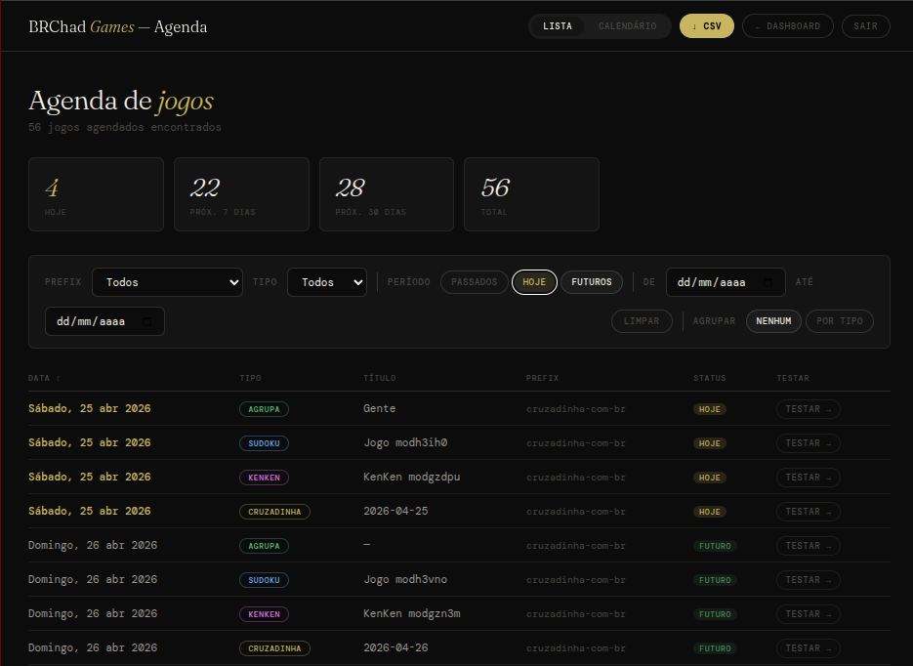913x666 pixels.
Task: Download the CSV export
Action: click(x=706, y=26)
